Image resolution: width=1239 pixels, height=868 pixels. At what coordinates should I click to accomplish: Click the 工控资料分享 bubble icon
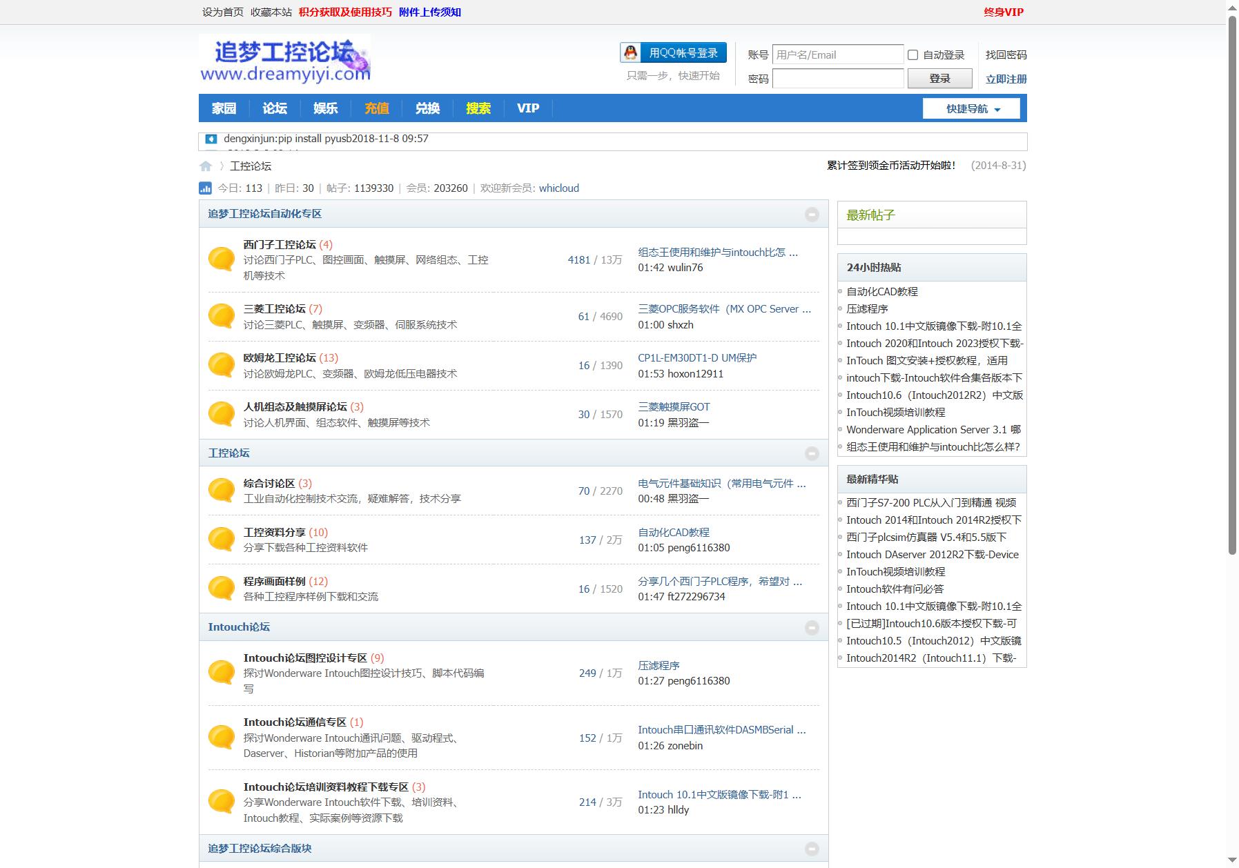pos(222,540)
